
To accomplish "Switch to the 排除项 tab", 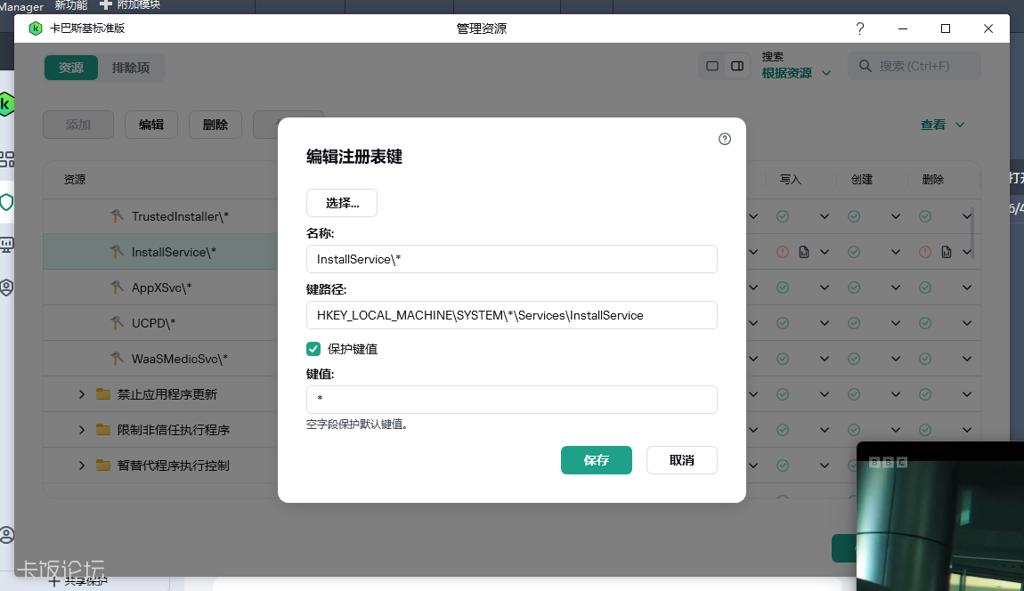I will [131, 68].
